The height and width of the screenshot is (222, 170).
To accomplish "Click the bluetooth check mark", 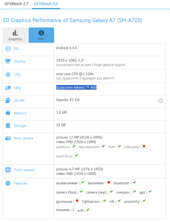I will [x=134, y=182].
